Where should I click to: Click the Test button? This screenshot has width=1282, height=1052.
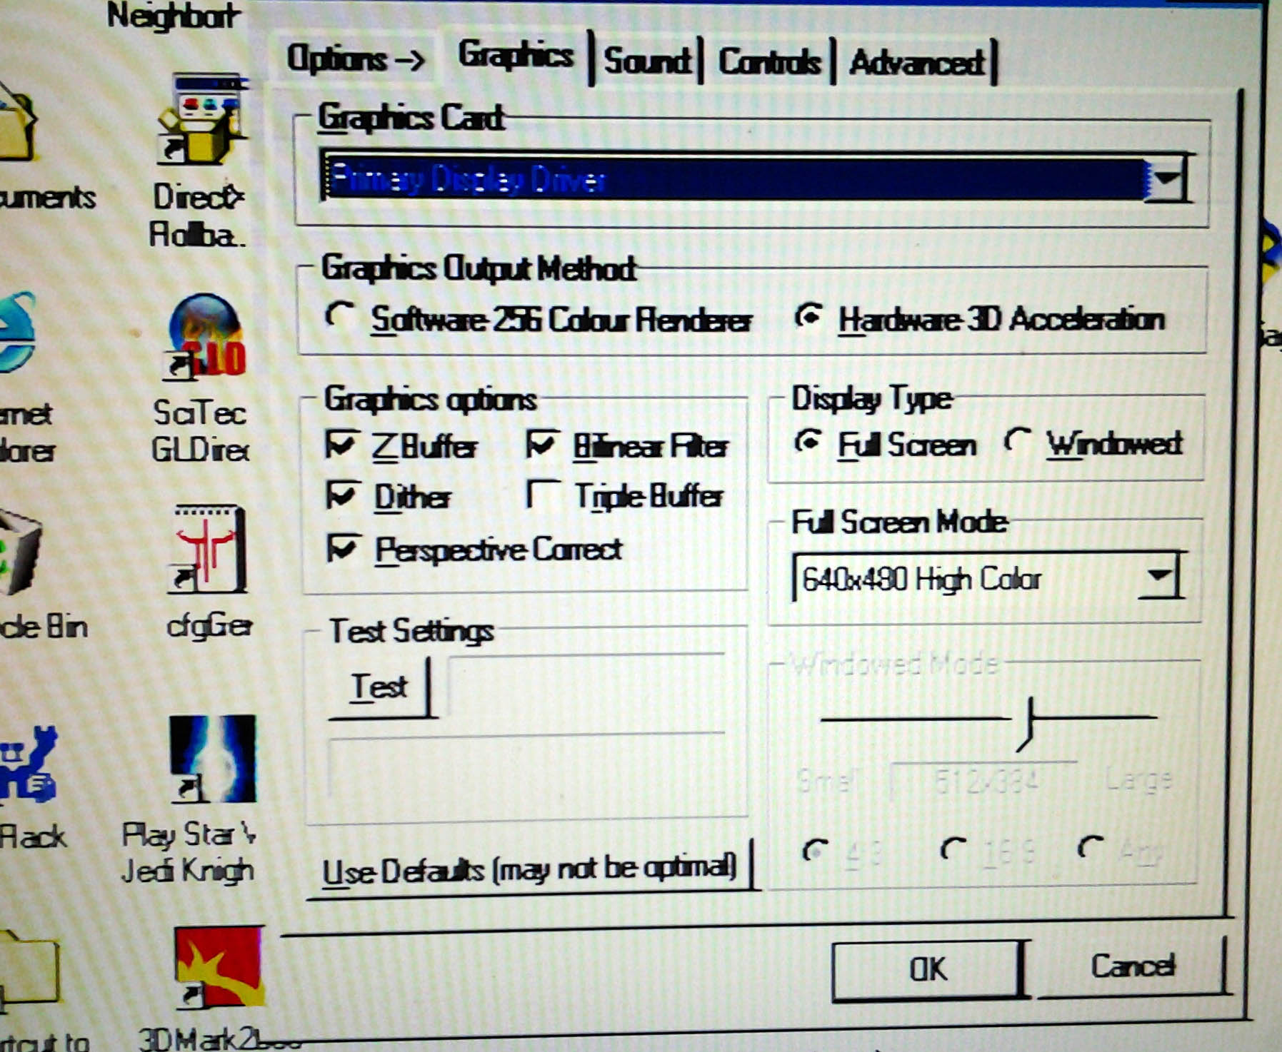point(379,687)
